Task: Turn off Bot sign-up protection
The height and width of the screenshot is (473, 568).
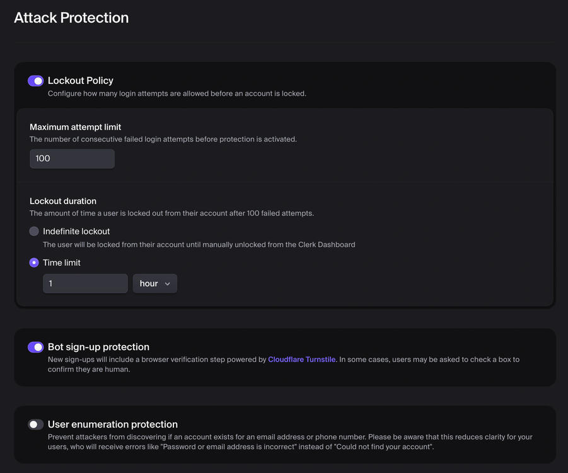Action: click(36, 347)
